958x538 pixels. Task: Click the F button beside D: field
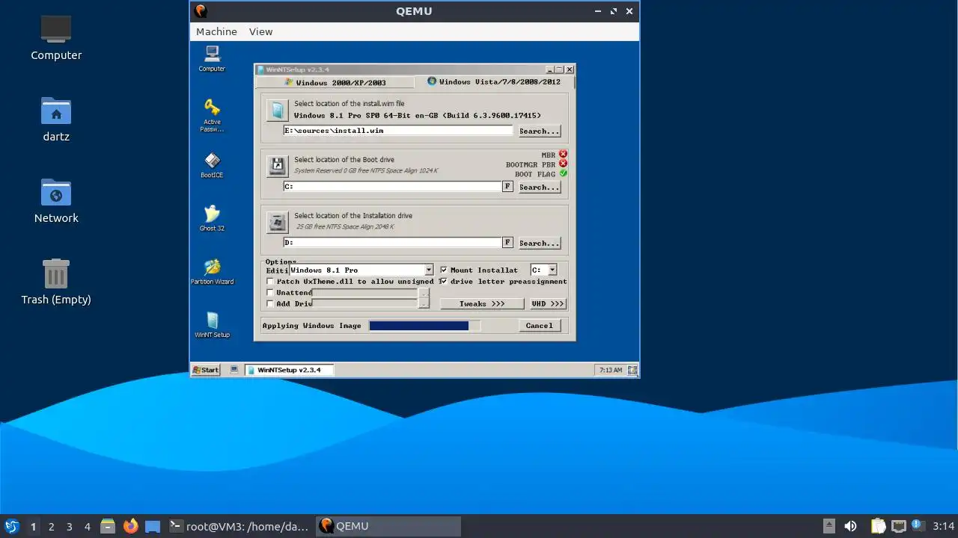pyautogui.click(x=507, y=242)
